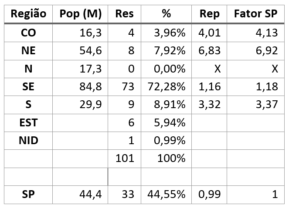
Task: Click the SP row label
Action: [28, 195]
